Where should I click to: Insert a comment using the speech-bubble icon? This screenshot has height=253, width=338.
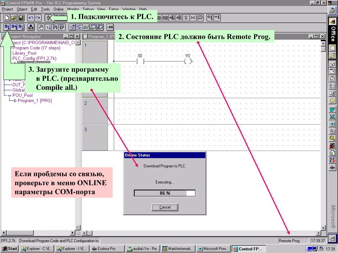pyautogui.click(x=200, y=18)
